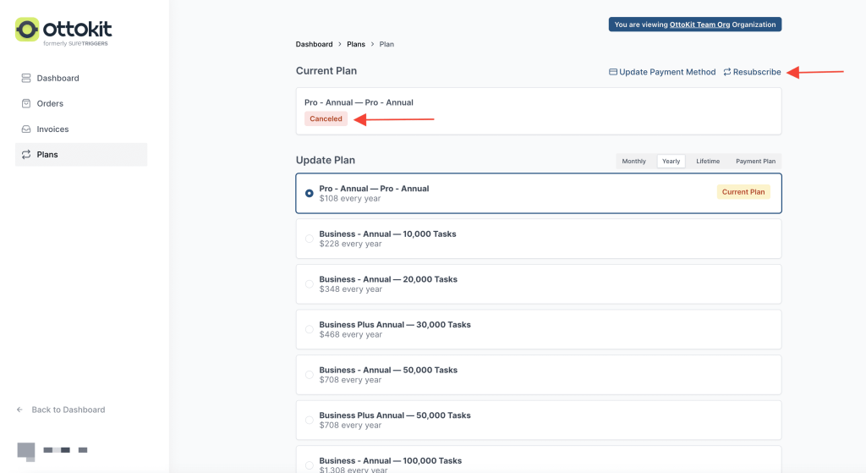Select Business Annual 50,000 Tasks radio option

(x=310, y=375)
